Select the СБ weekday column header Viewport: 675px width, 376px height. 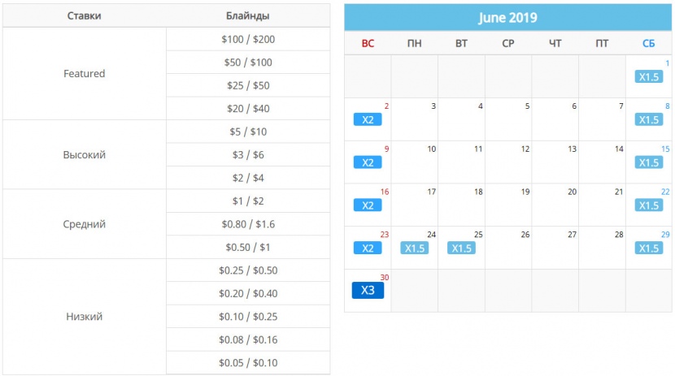[x=648, y=43]
